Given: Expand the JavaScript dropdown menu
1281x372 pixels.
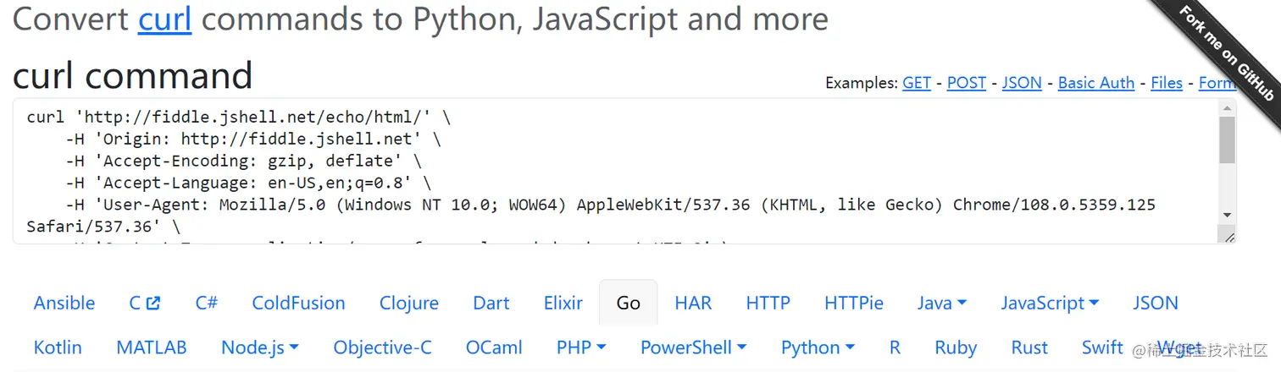Looking at the screenshot, I should click(x=1049, y=303).
